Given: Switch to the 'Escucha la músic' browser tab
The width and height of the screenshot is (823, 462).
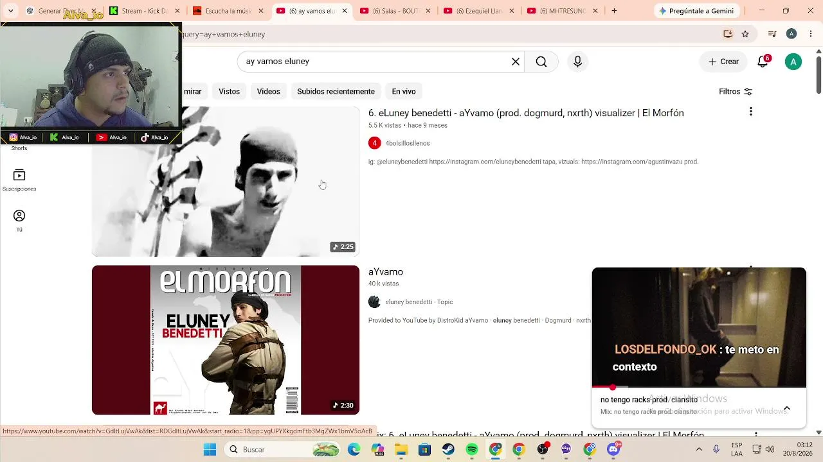Looking at the screenshot, I should click(228, 11).
